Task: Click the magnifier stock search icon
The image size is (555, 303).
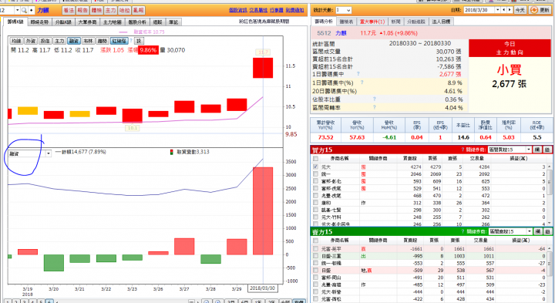Action: (24, 10)
